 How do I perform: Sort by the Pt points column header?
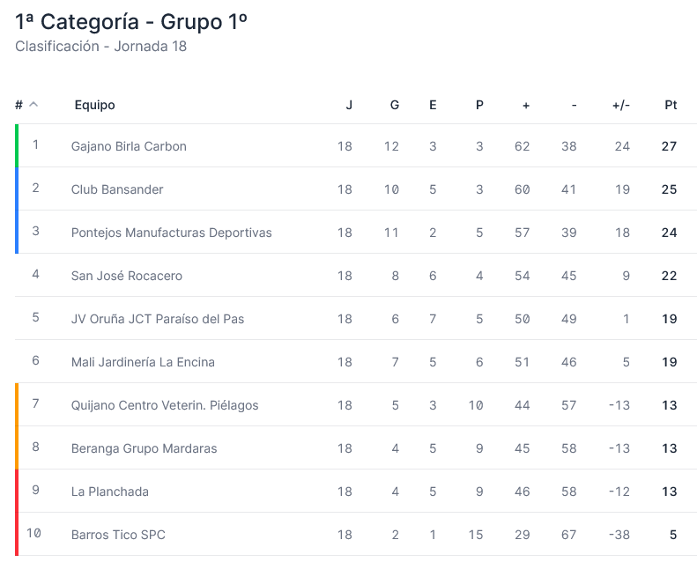pyautogui.click(x=671, y=105)
